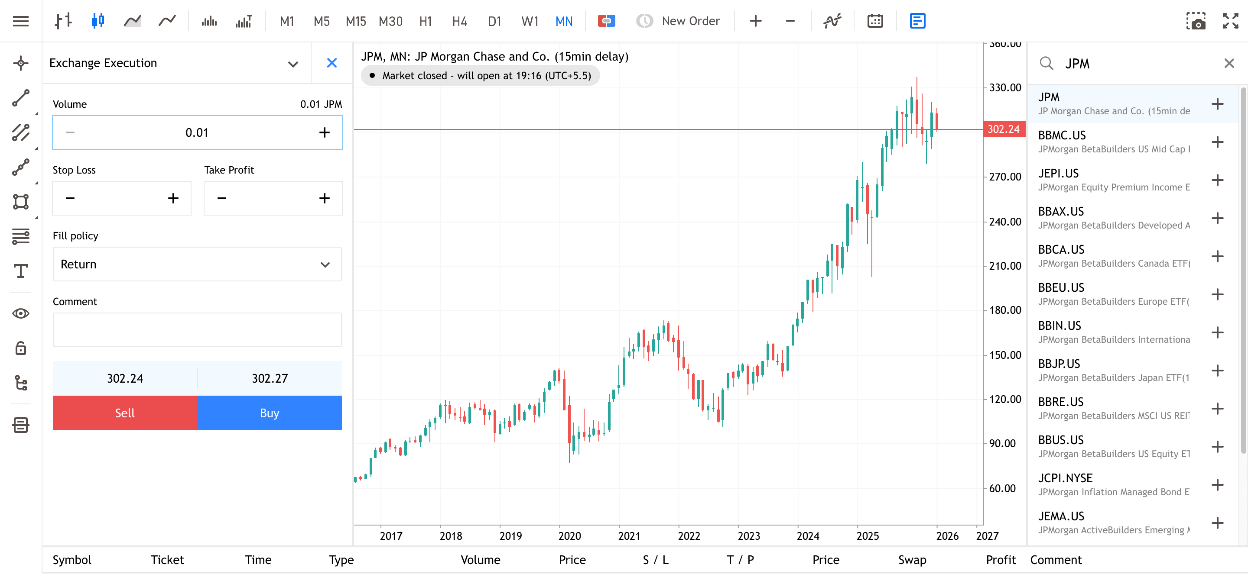
Task: Select the Fibonacci levels tool
Action: [x=21, y=236]
